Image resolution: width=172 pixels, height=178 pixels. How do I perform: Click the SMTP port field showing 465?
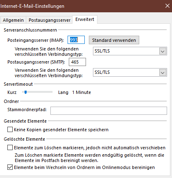coord(77,62)
